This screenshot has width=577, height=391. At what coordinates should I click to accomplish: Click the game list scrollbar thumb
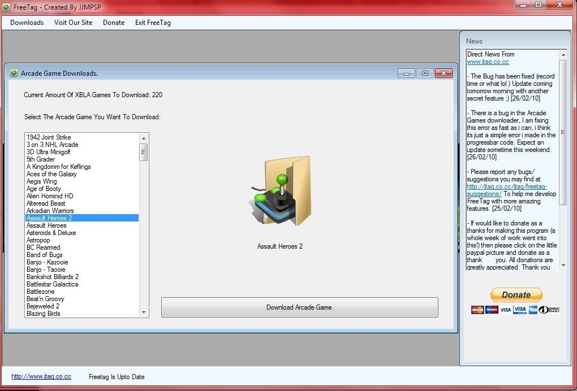pyautogui.click(x=144, y=152)
